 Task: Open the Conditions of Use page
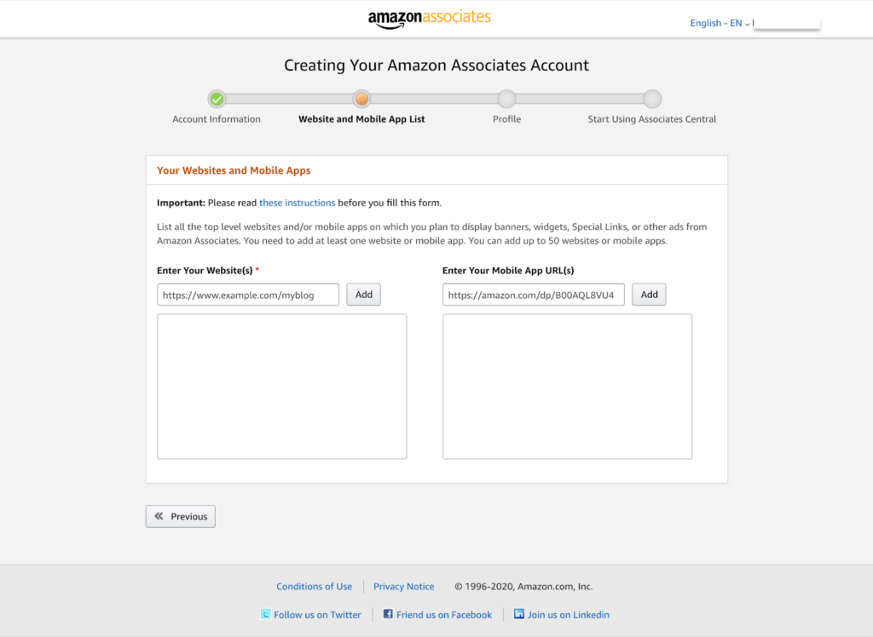click(x=314, y=586)
